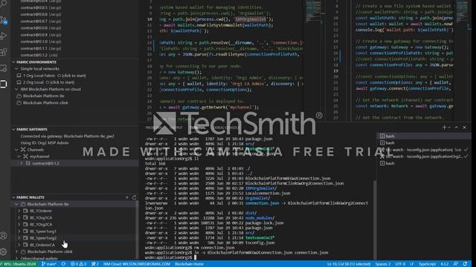Collapse the Fabric Gateways section

coord(13,129)
